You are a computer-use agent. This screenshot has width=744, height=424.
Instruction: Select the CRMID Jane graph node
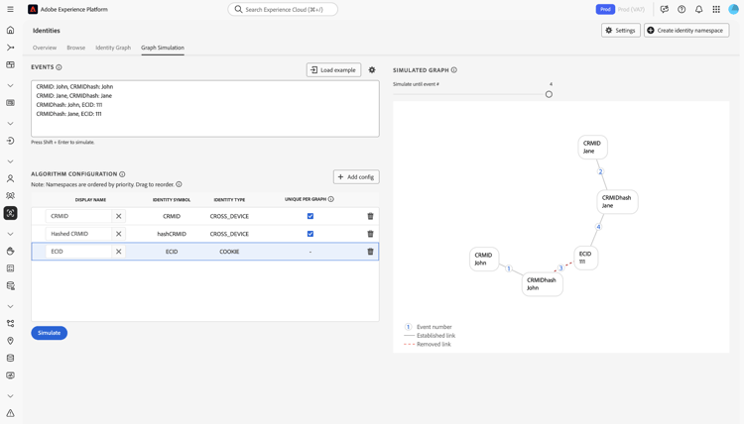point(592,147)
